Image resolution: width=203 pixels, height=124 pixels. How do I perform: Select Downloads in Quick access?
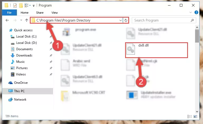tap(24, 55)
